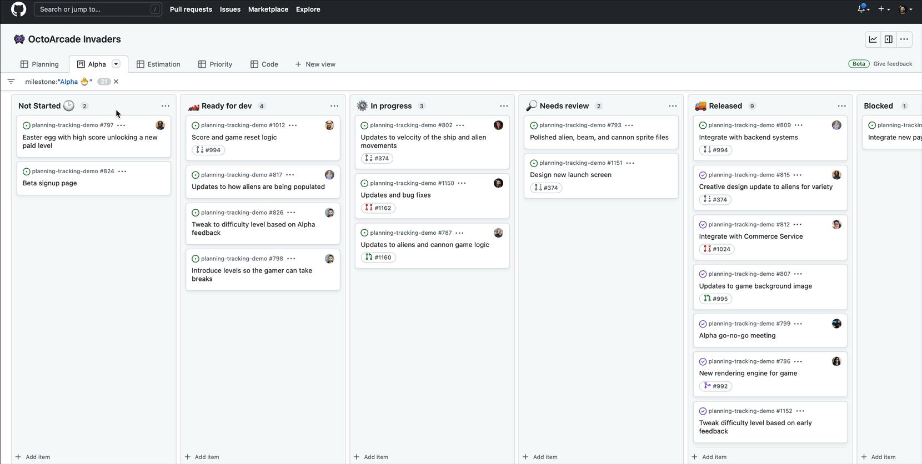Open card menu for issue #797
This screenshot has height=464, width=922.
click(x=121, y=125)
